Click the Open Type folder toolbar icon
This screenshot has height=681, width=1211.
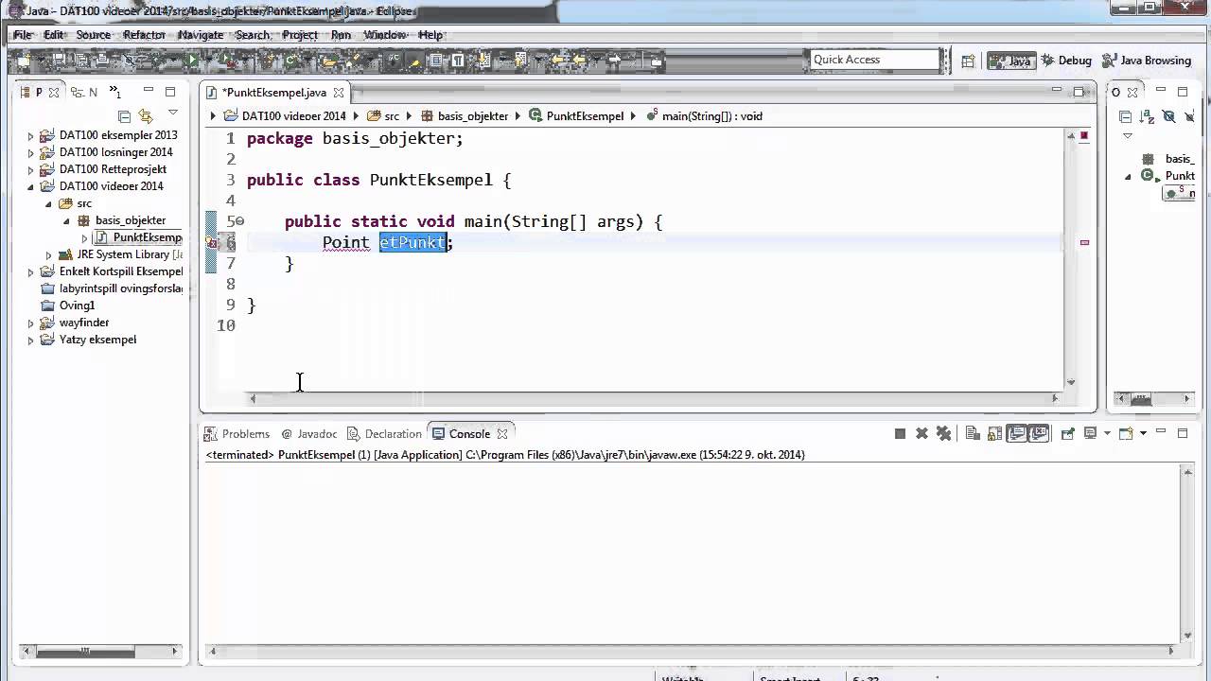pyautogui.click(x=330, y=60)
